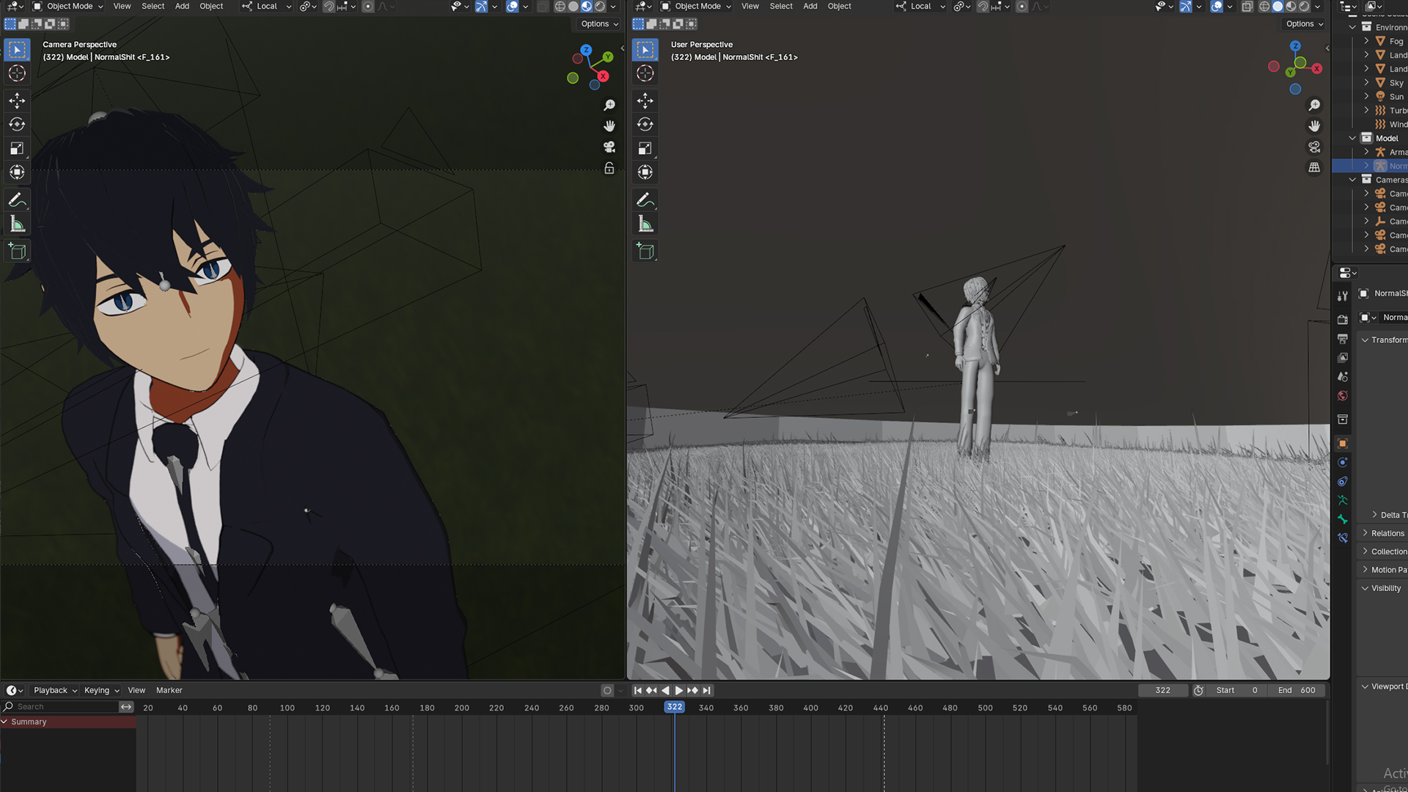Expand the Relations panel
Viewport: 1408px width, 792px height.
(x=1387, y=533)
